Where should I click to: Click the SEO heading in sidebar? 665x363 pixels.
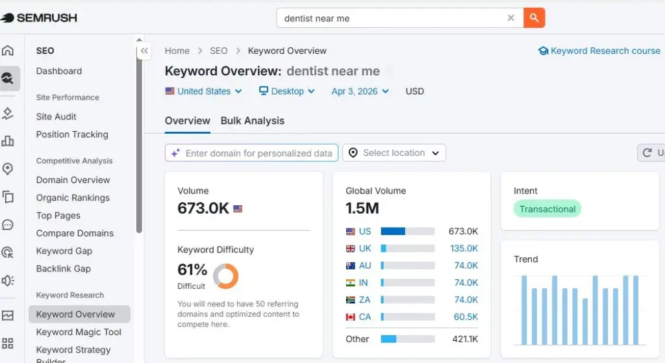tap(45, 51)
